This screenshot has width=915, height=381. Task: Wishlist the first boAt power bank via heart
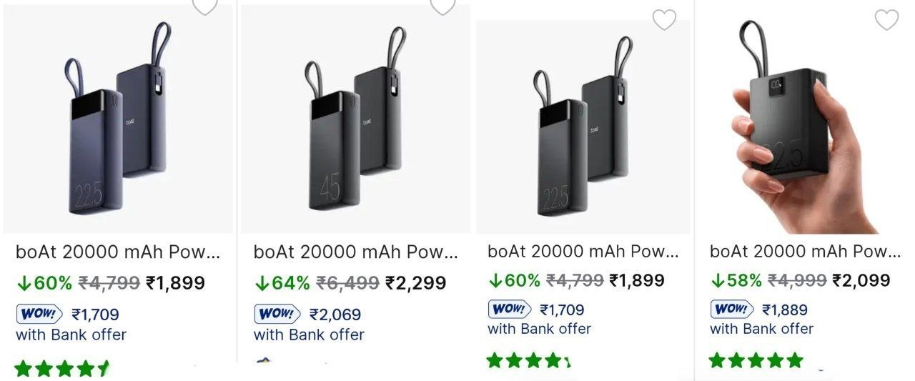point(205,6)
